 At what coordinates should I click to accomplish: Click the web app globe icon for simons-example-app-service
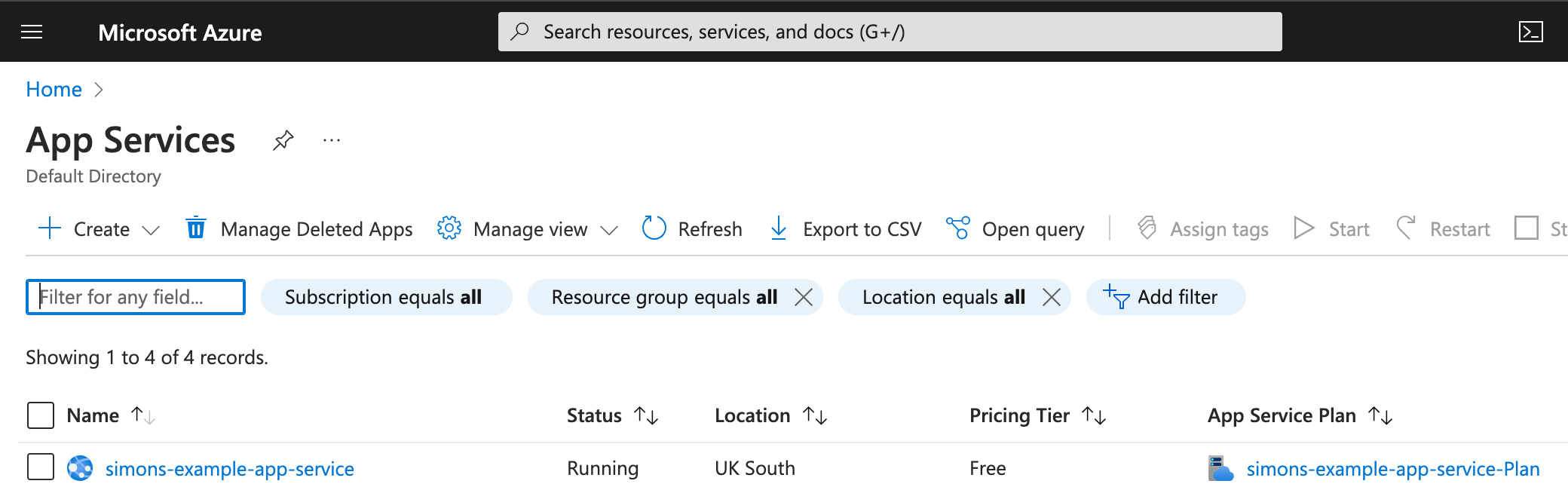[x=80, y=468]
